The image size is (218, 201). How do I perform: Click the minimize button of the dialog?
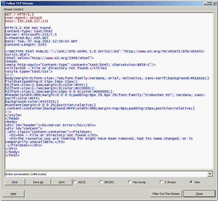(x=205, y=3)
